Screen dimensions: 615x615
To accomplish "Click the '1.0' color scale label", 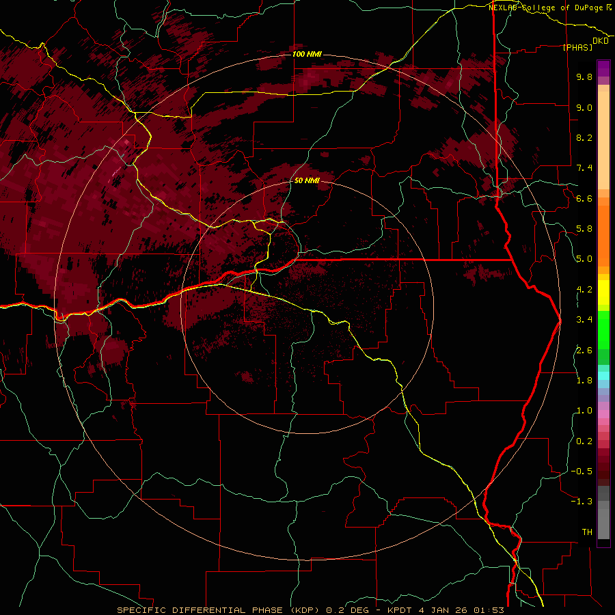I will 584,411.
